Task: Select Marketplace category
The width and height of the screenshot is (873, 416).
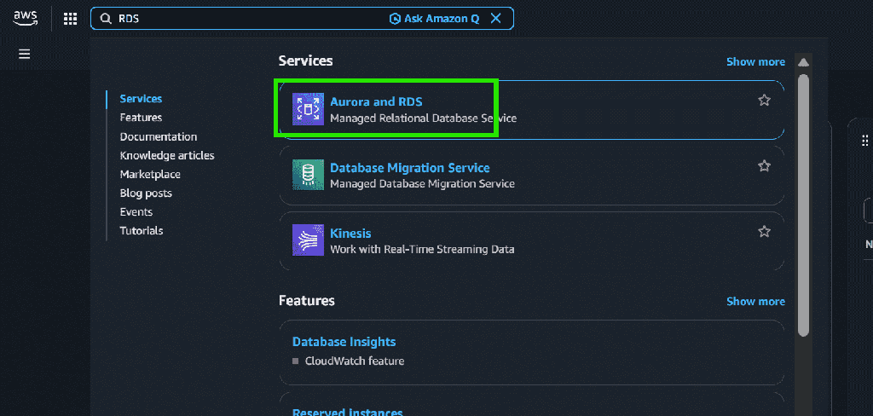Action: coord(150,174)
